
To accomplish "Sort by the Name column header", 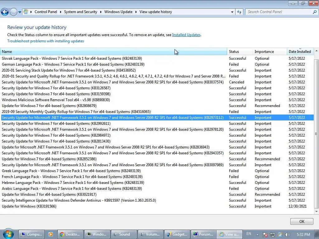I will tap(113, 52).
